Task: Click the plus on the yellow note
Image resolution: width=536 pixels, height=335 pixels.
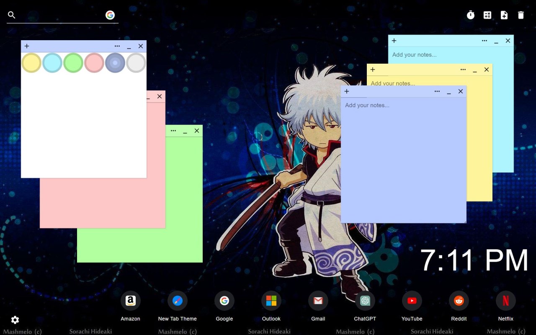Action: coord(373,70)
